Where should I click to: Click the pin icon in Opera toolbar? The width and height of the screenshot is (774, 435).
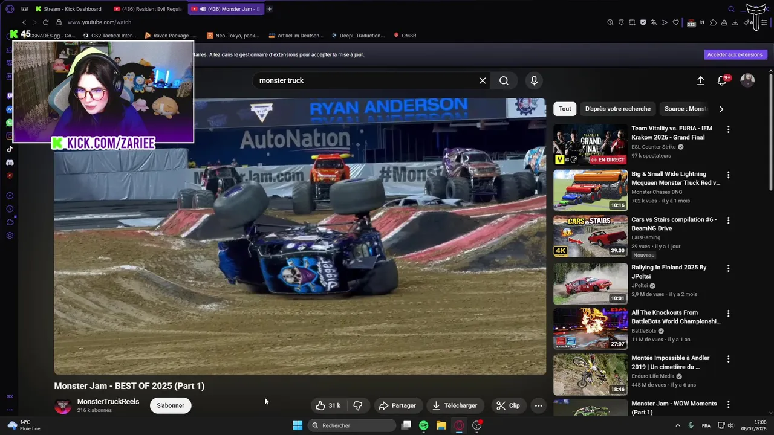pos(621,22)
